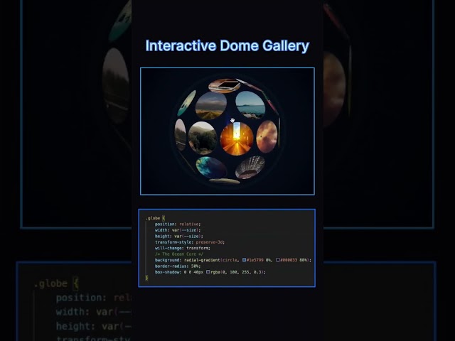This screenshot has height=341, width=455.
Task: Click the closing yellow brace in code
Action: [x=146, y=278]
